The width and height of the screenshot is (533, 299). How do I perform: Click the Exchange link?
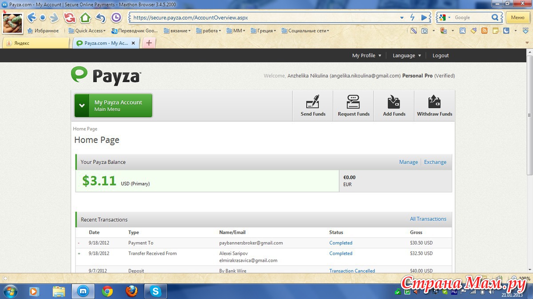(x=435, y=162)
